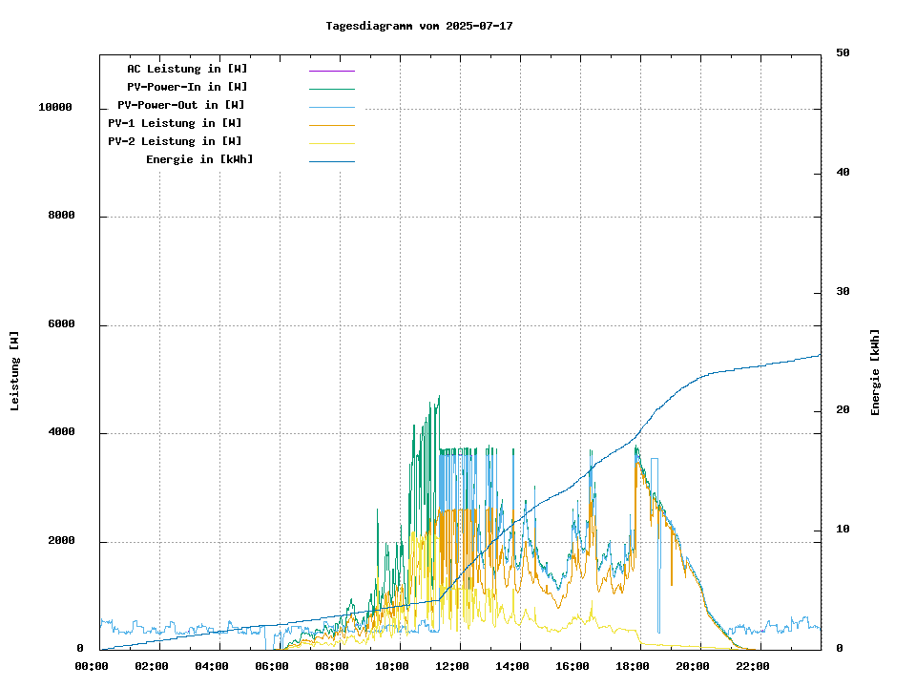Screen dimensions: 916x687
Task: Click the light blue PV-Power-Out legend line
Action: (x=331, y=107)
